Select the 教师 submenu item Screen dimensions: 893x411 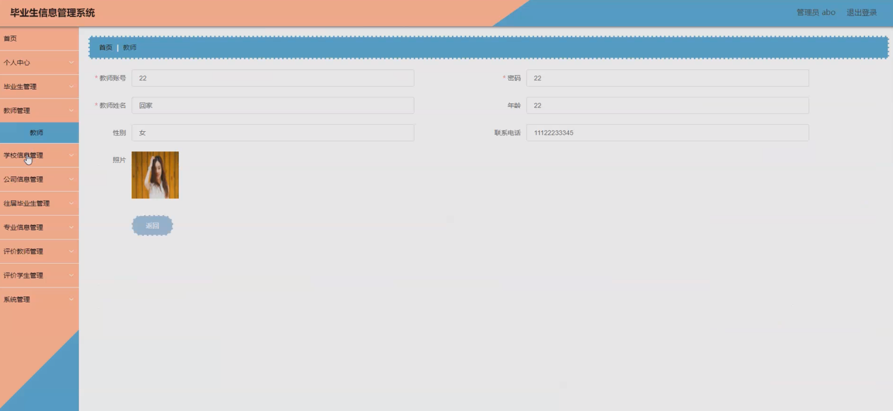pyautogui.click(x=39, y=133)
